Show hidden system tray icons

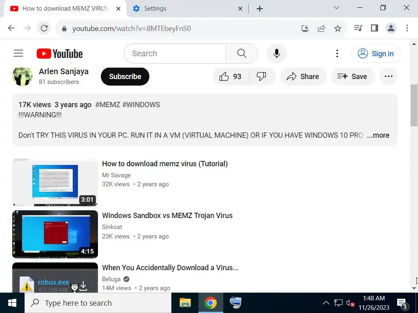pyautogui.click(x=326, y=303)
